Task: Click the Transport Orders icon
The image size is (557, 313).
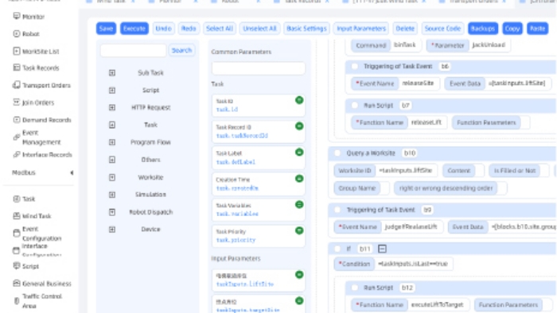Action: 17,85
